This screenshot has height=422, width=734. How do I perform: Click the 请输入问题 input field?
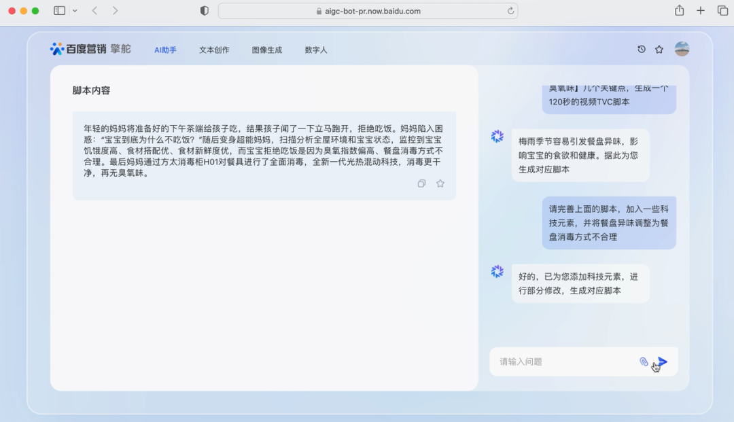[x=564, y=362]
